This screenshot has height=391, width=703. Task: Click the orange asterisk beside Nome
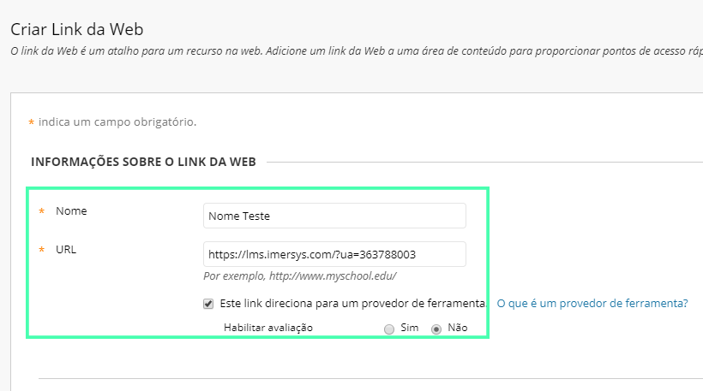click(42, 211)
